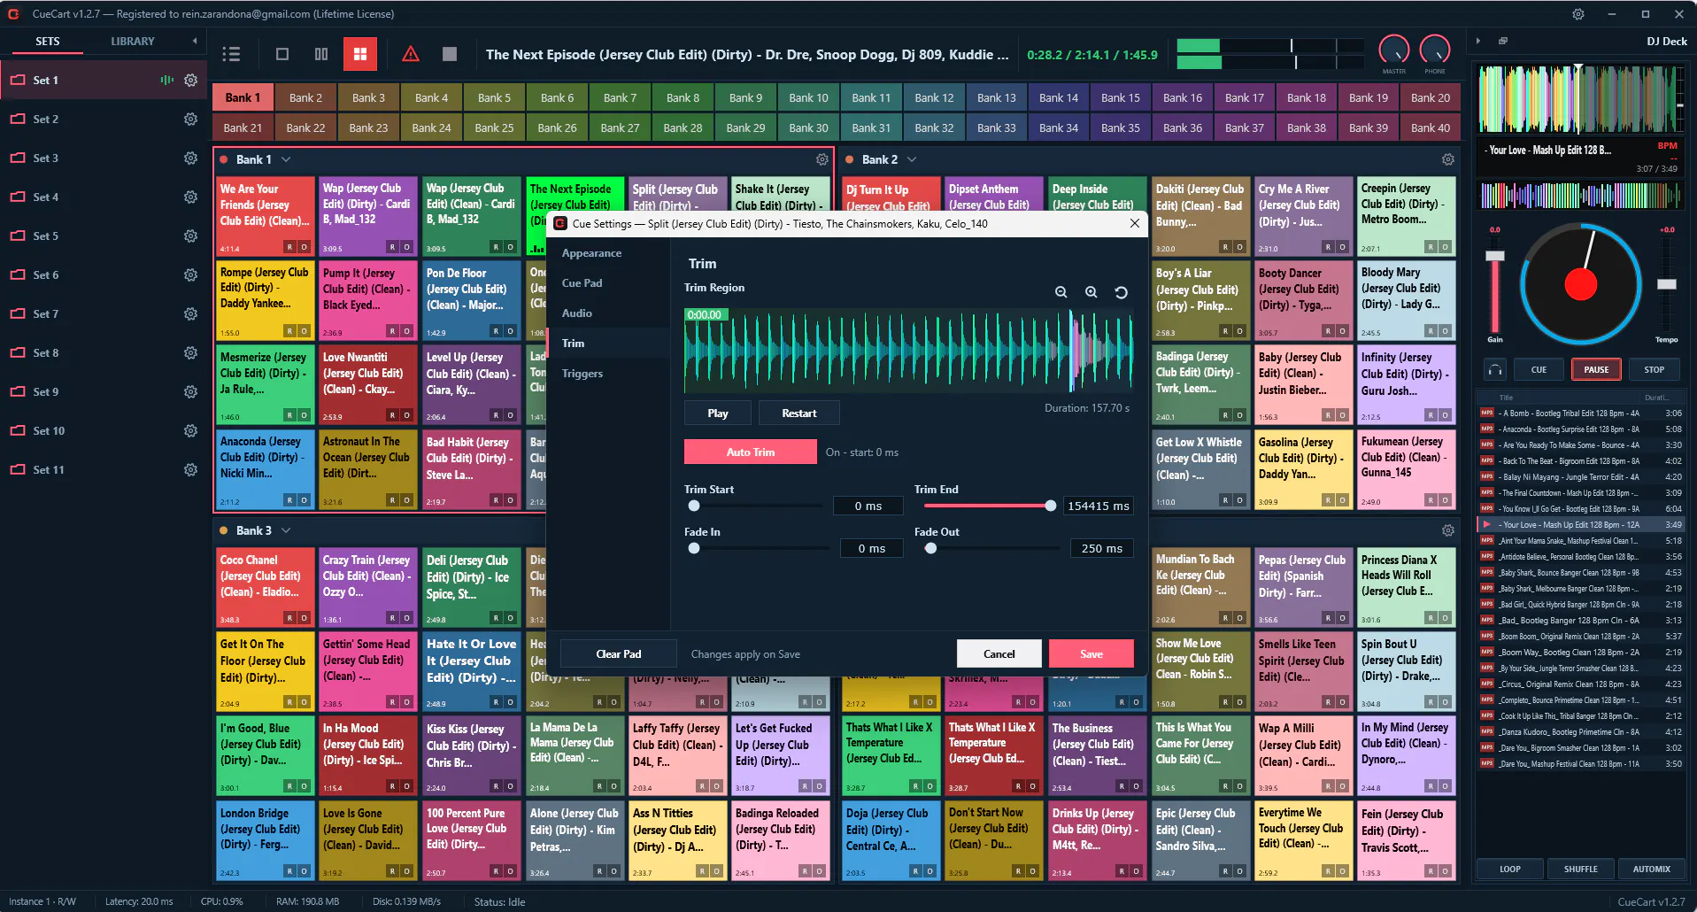Open Bank 2 panel settings gear
This screenshot has width=1697, height=912.
[1448, 159]
